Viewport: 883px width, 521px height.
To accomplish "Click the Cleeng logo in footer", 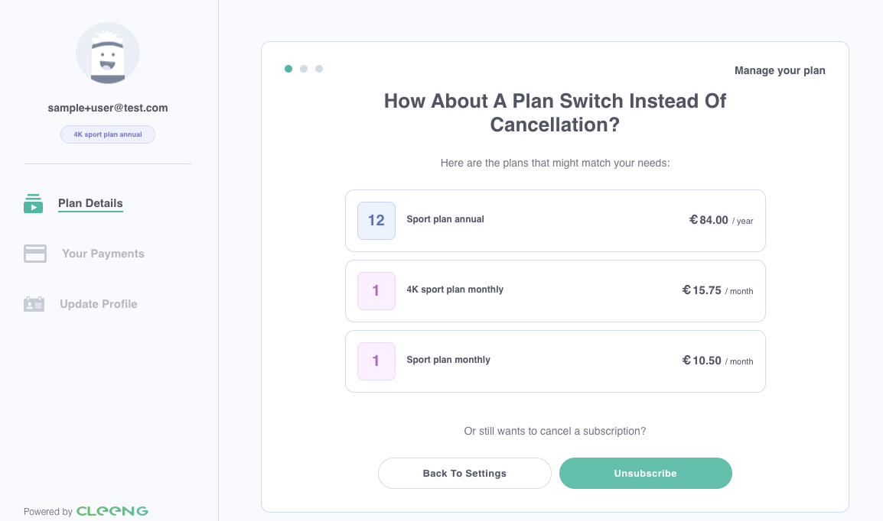I will pyautogui.click(x=112, y=511).
